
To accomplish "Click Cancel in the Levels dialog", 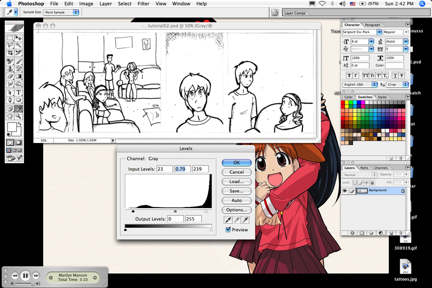I will pos(236,172).
